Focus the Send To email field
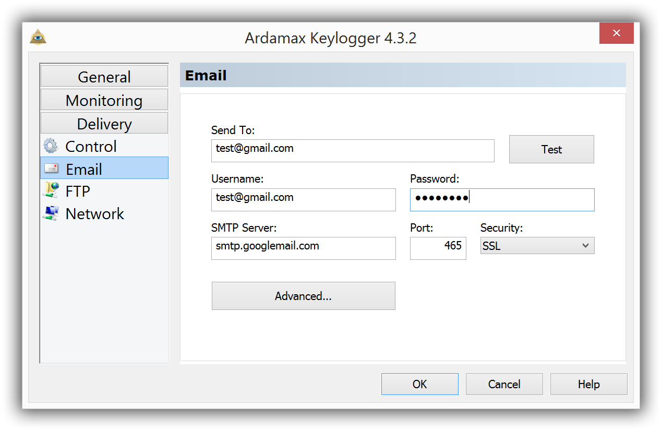Screen dimensions: 662x431 click(353, 151)
